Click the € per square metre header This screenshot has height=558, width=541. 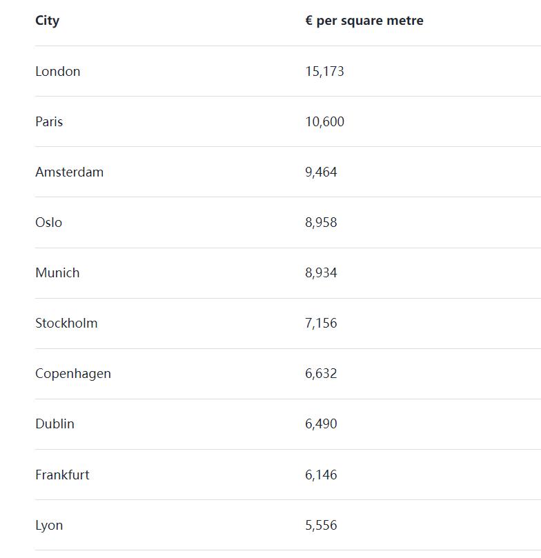pos(364,21)
